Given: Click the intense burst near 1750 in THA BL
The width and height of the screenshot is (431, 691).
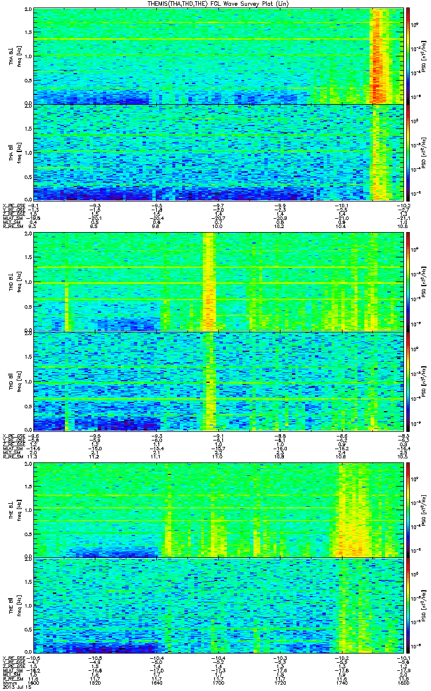Looking at the screenshot, I should 379,56.
